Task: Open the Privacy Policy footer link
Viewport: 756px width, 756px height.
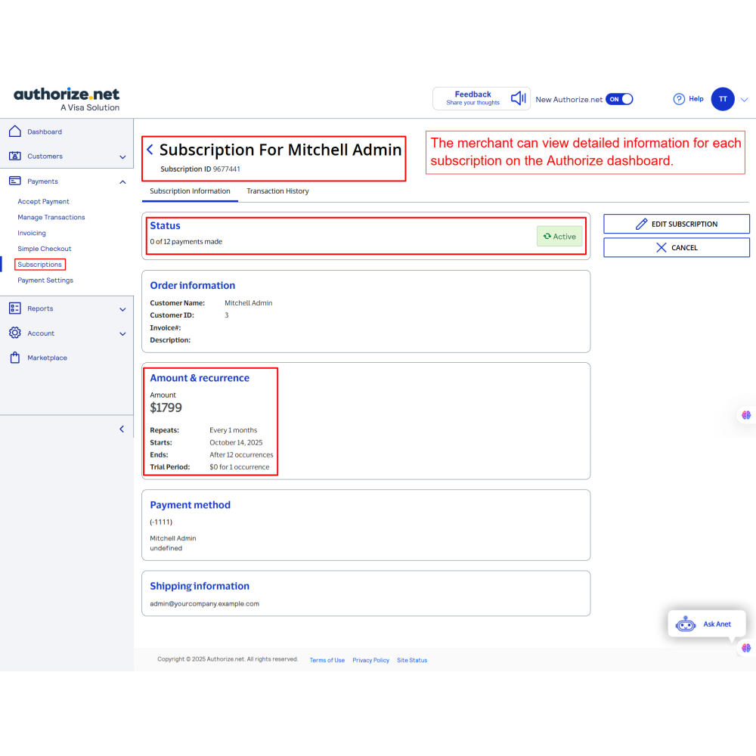Action: pyautogui.click(x=370, y=660)
